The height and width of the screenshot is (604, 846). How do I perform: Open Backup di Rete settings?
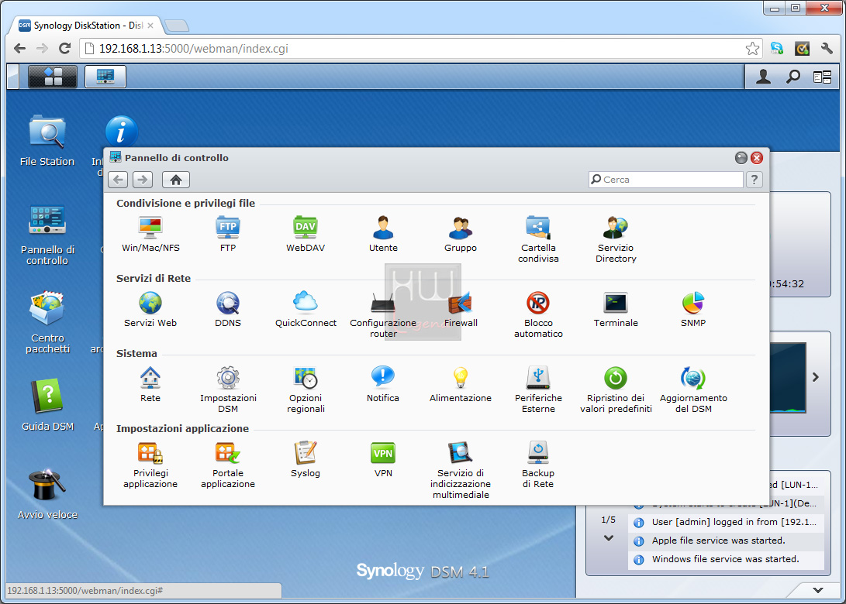[538, 465]
